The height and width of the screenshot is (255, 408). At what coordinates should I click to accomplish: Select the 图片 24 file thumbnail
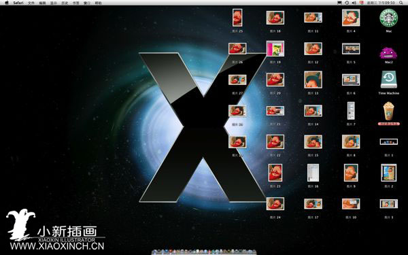[275, 204]
